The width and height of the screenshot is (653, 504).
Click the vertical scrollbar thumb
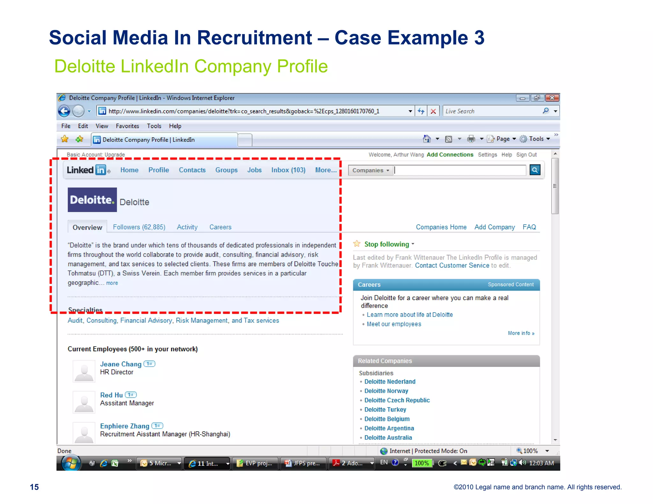[555, 186]
